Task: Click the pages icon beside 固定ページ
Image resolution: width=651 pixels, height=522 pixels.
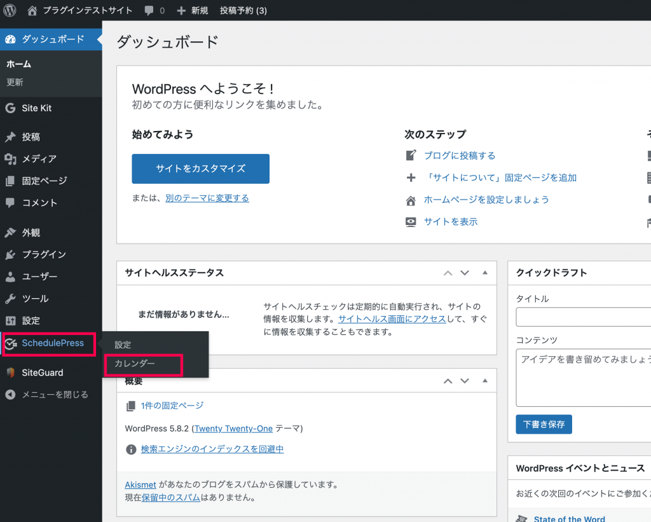Action: (x=10, y=181)
